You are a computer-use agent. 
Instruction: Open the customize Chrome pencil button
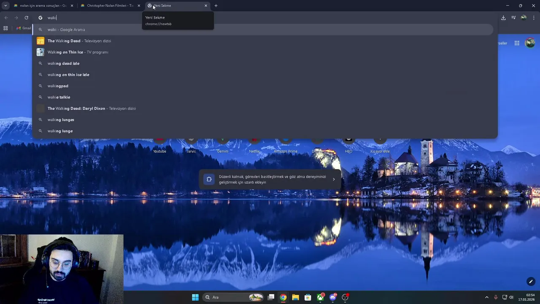tap(531, 282)
